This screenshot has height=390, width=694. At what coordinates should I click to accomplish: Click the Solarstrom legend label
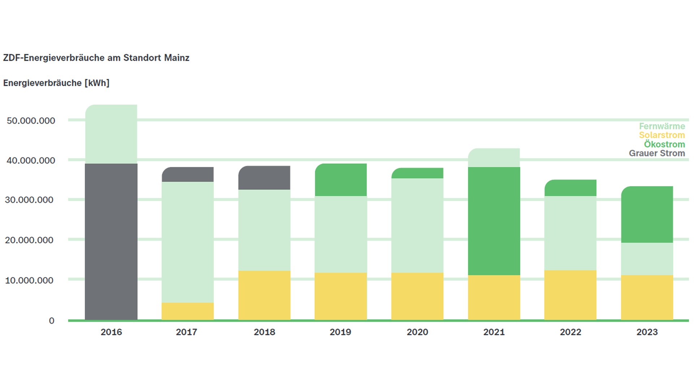tap(661, 135)
